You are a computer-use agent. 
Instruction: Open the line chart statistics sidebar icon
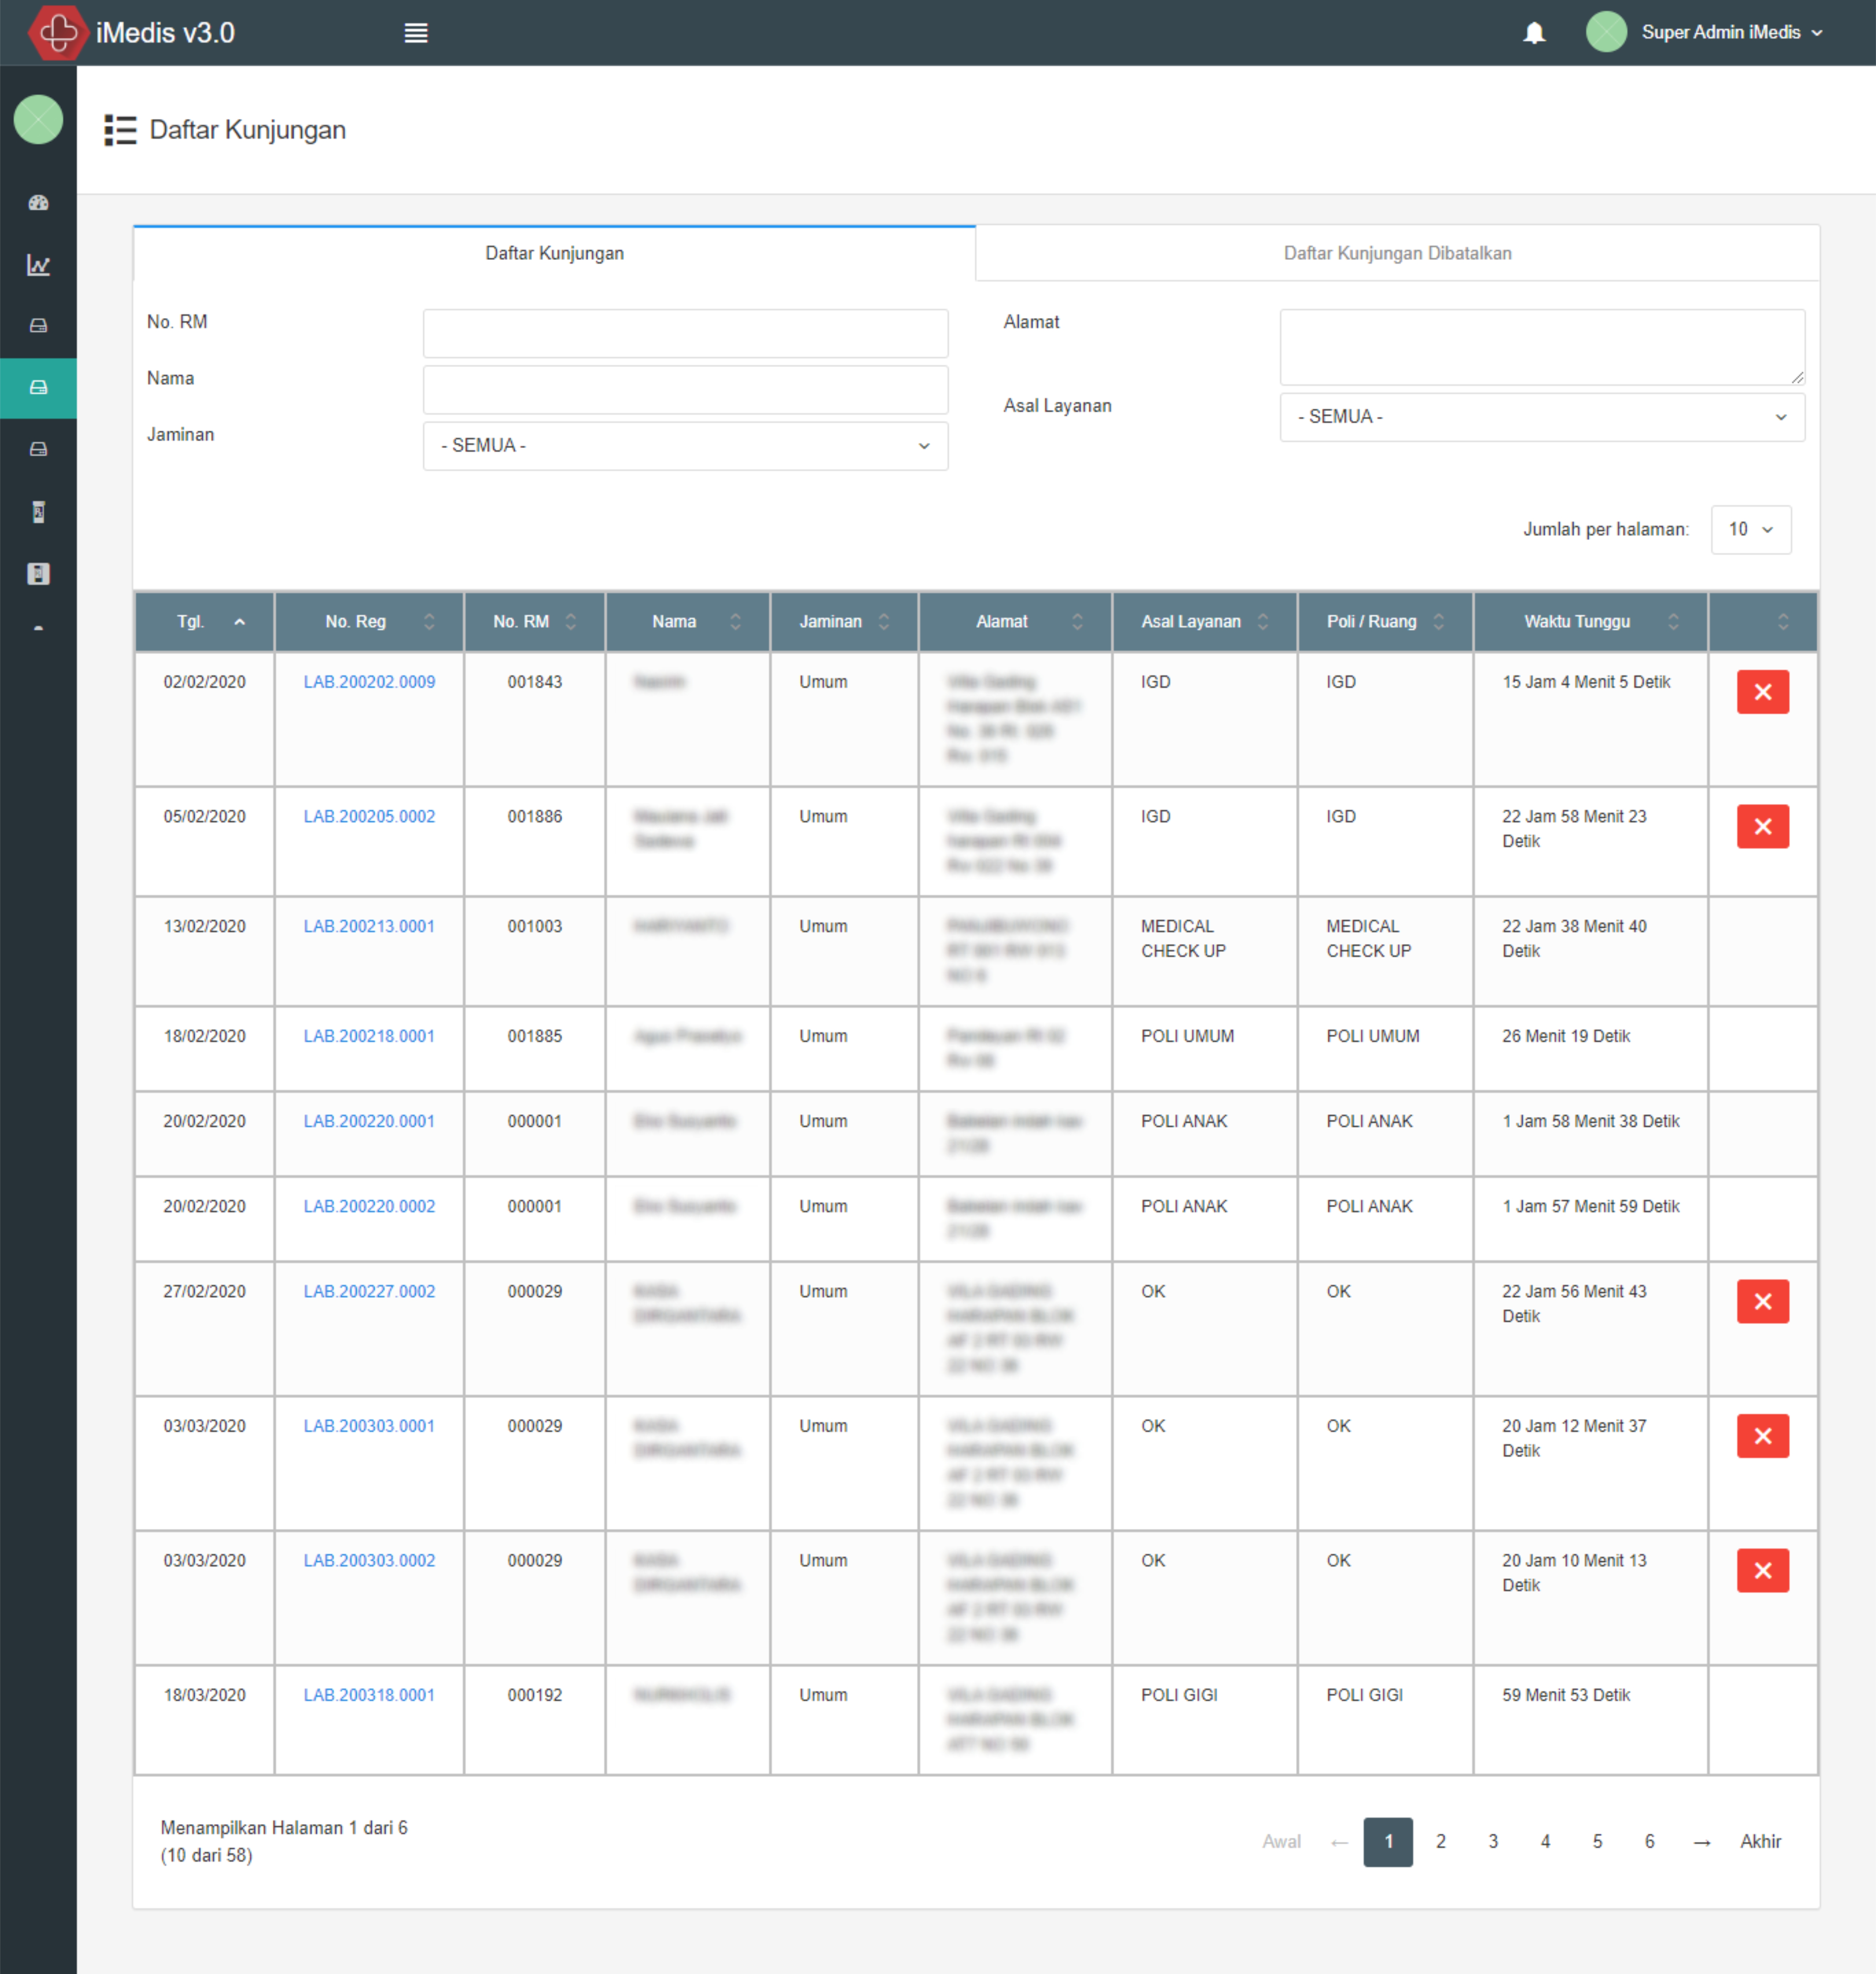[x=38, y=265]
